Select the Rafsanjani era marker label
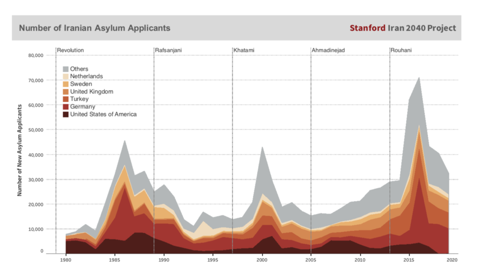The width and height of the screenshot is (485, 269). 169,50
